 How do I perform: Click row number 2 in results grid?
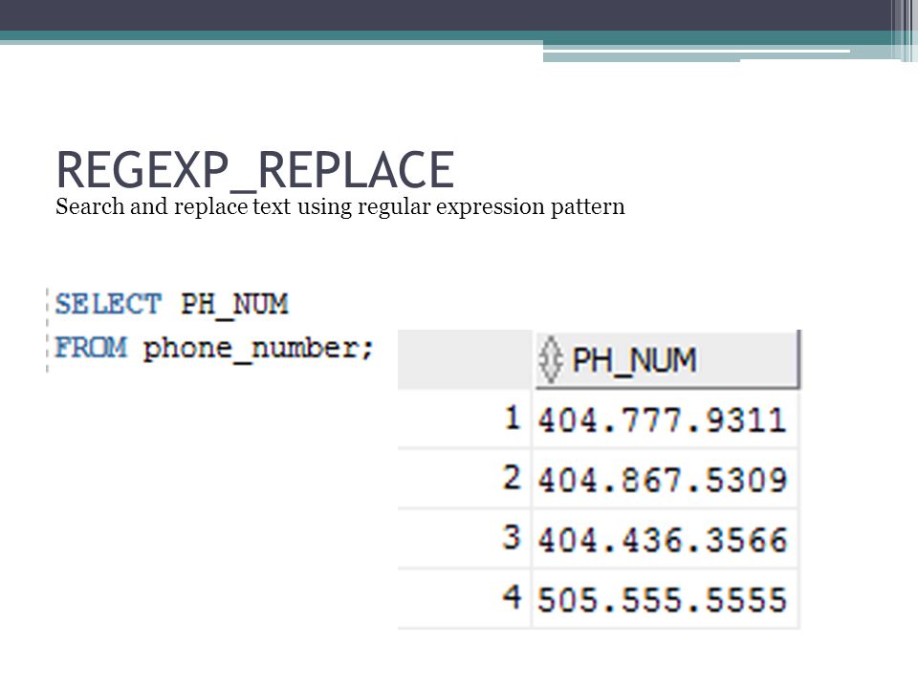(512, 478)
